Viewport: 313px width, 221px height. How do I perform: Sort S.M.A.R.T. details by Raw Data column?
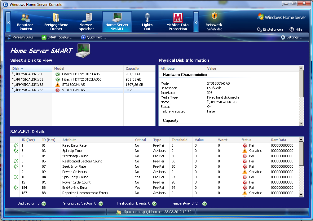tap(284, 140)
